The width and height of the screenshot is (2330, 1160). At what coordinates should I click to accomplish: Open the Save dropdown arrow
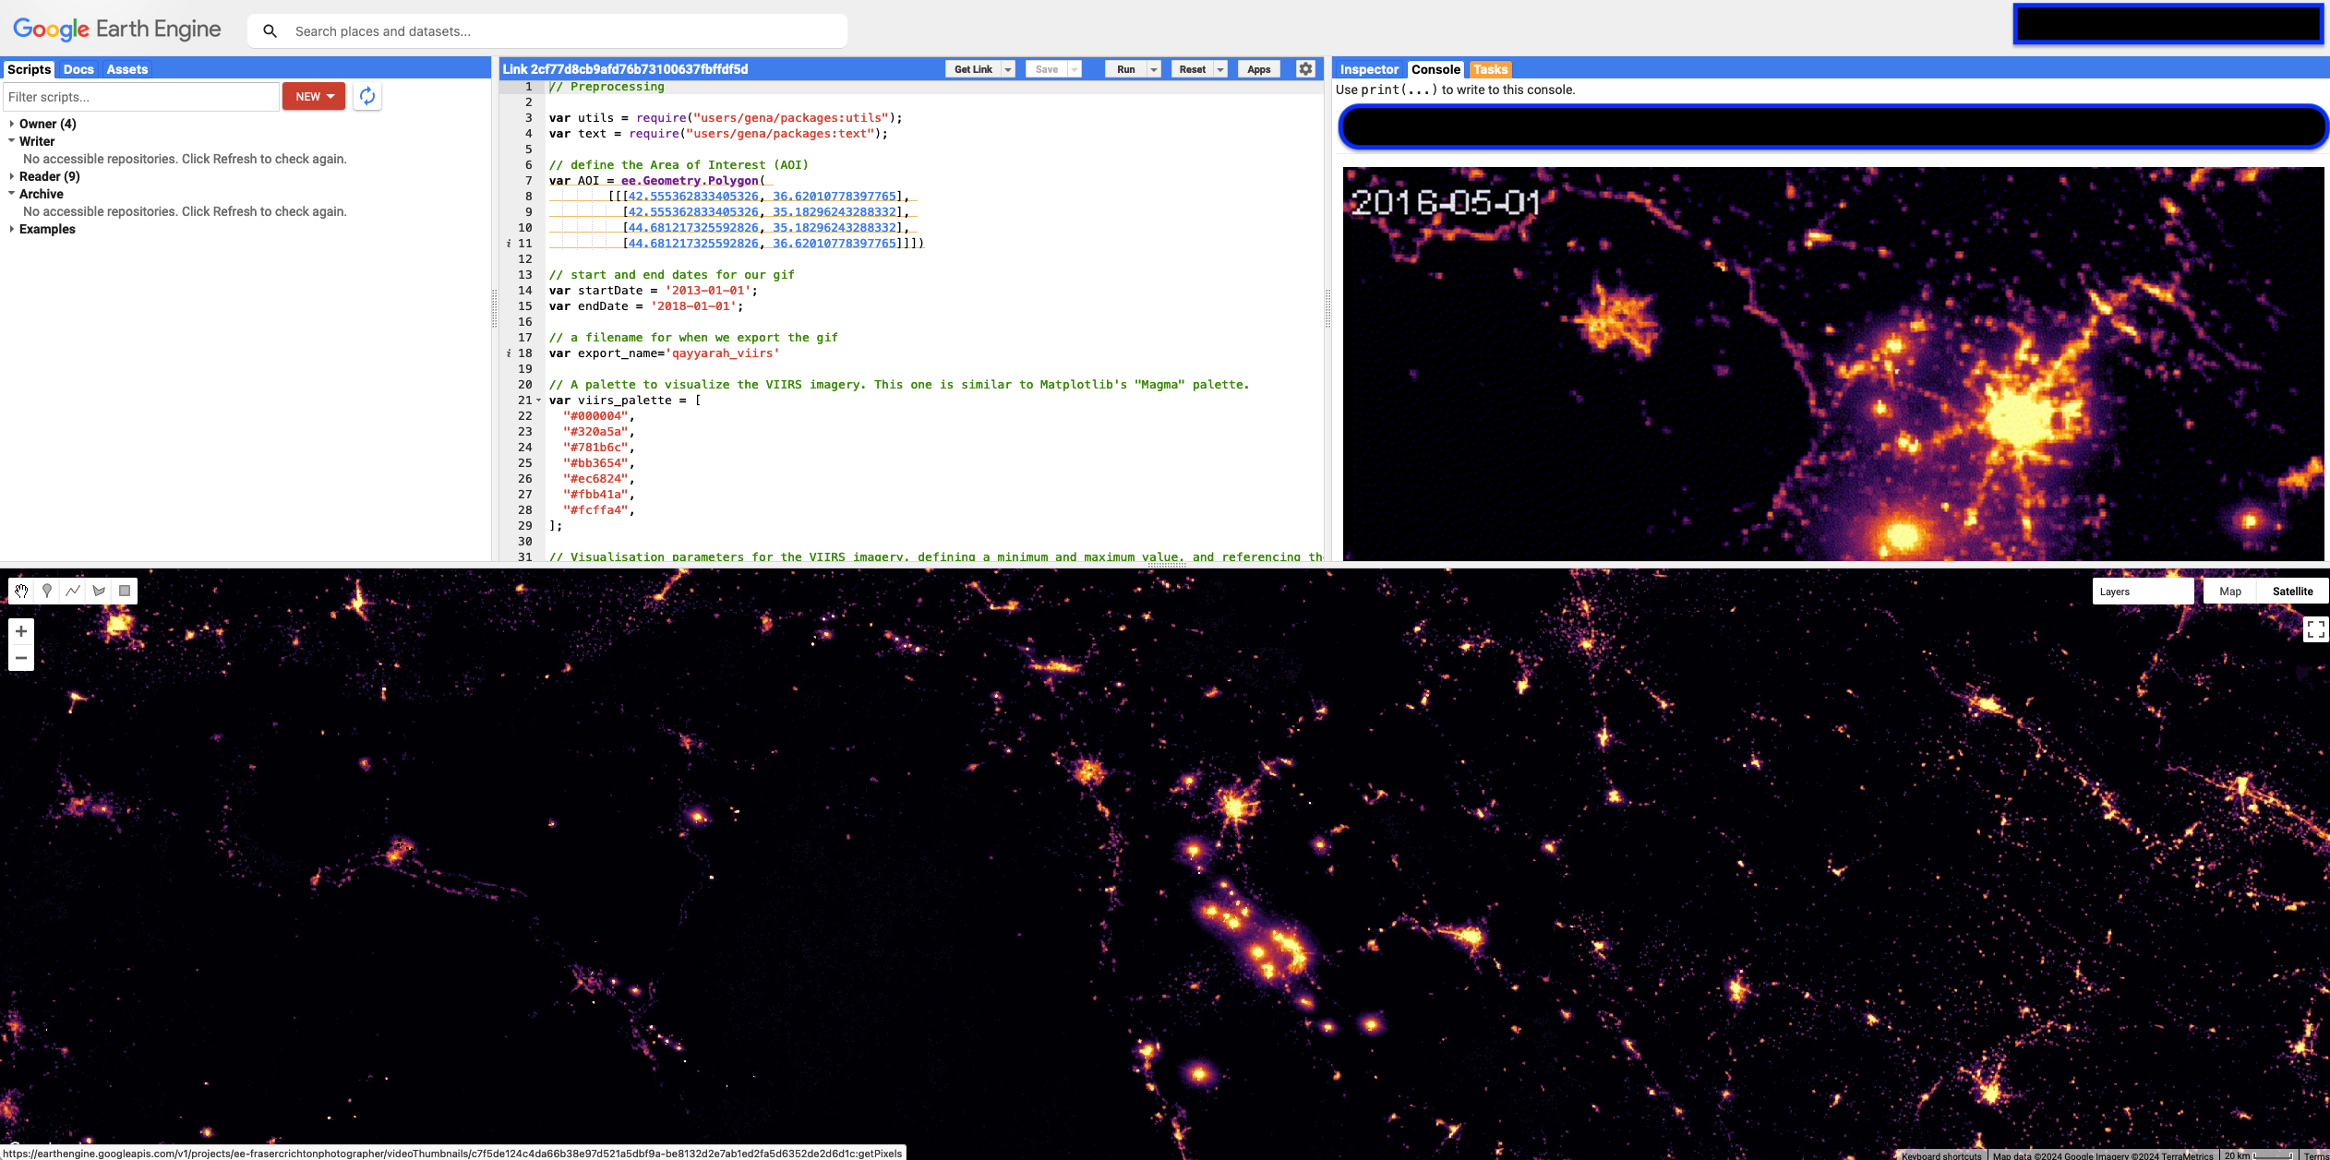(x=1075, y=69)
